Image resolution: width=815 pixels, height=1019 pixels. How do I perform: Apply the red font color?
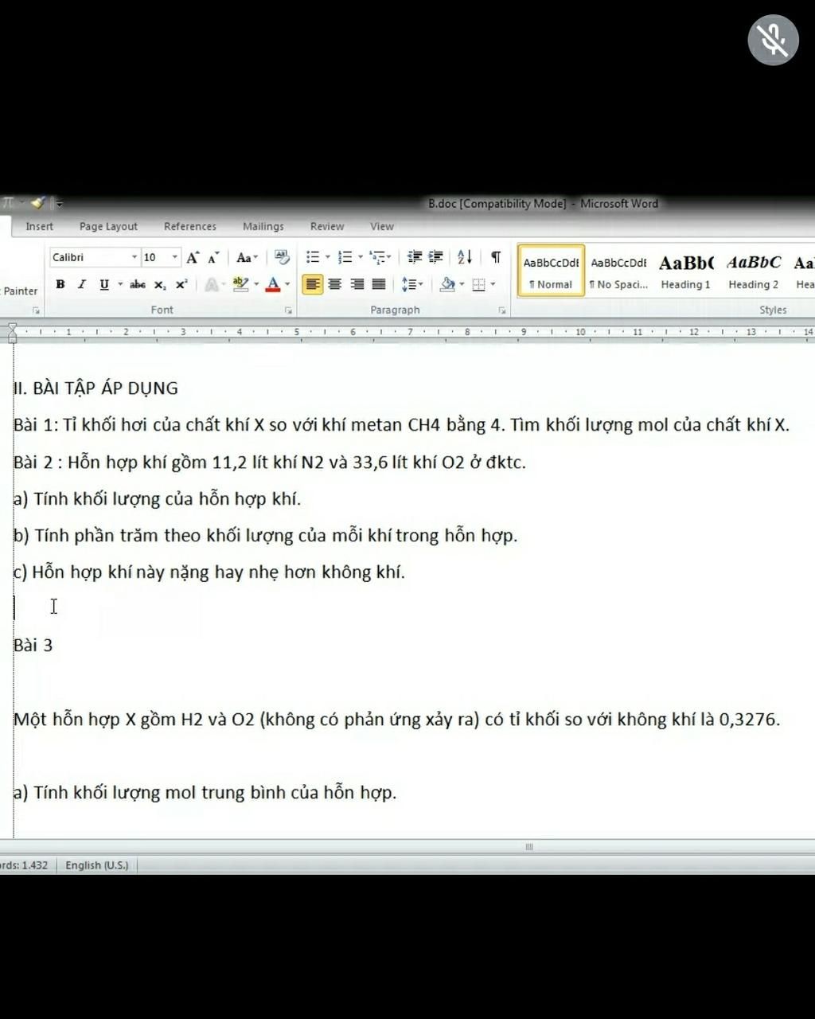pyautogui.click(x=273, y=284)
